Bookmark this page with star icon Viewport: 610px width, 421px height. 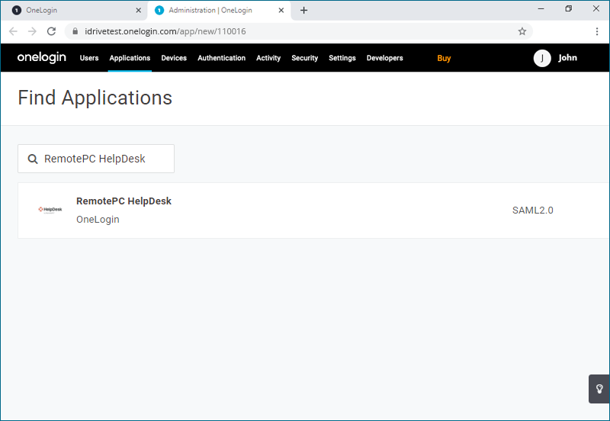522,31
